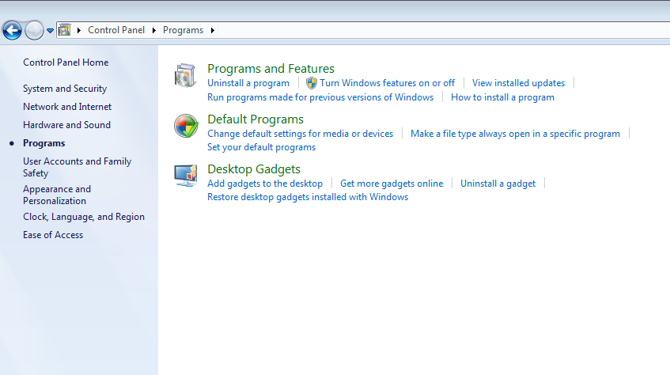Click the empty address bar area to edit the path
Image resolution: width=670 pixels, height=375 pixels.
(443, 30)
